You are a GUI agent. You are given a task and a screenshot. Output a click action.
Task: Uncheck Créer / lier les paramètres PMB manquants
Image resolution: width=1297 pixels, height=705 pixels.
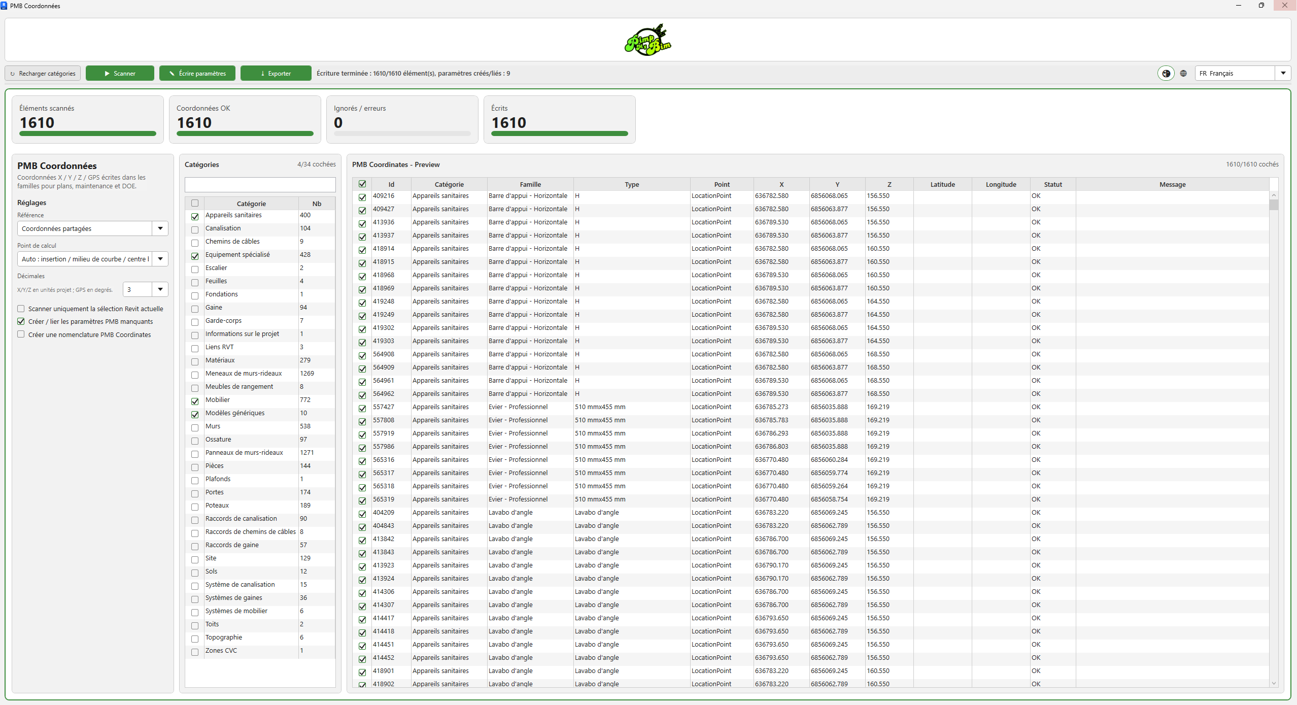point(21,321)
